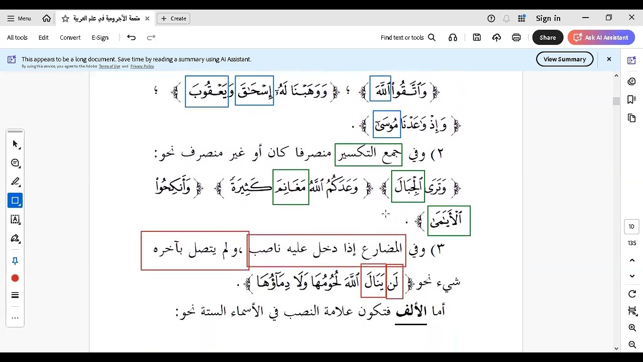Go to the next page arrow
The image size is (643, 362).
pos(632,276)
